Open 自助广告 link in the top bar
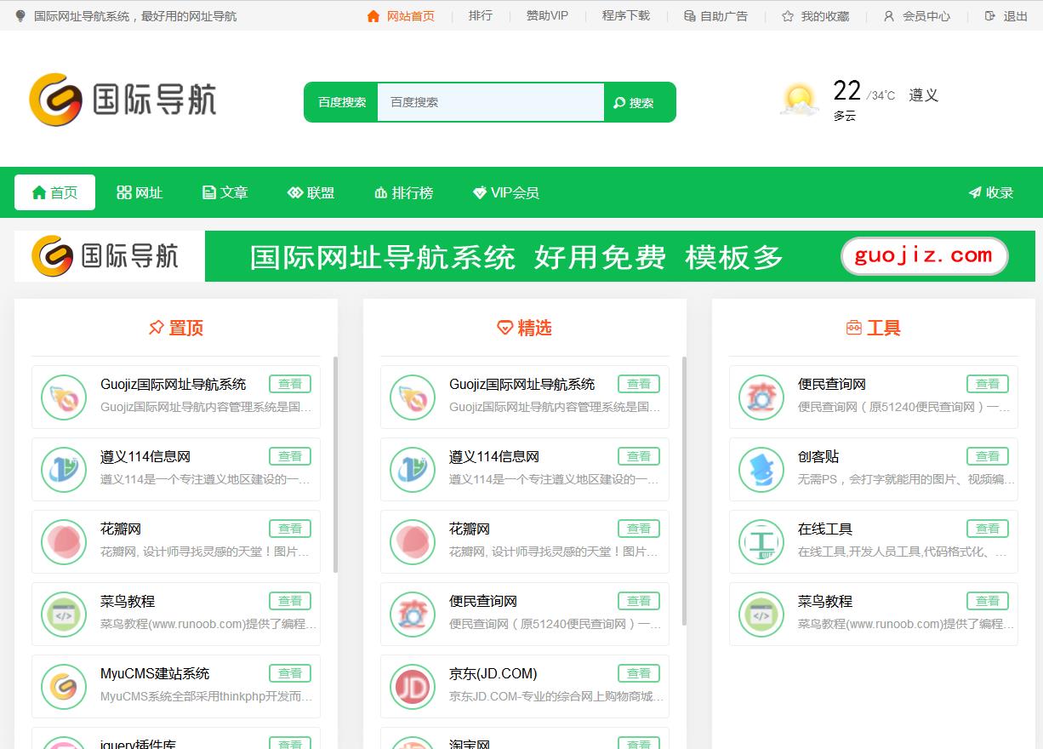 coord(716,16)
